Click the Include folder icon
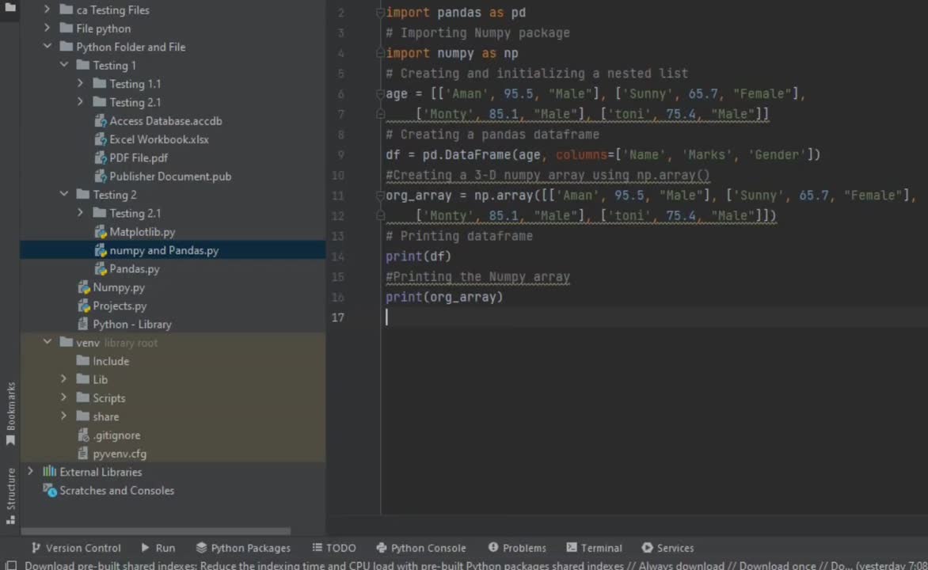The width and height of the screenshot is (928, 570). [x=83, y=360]
